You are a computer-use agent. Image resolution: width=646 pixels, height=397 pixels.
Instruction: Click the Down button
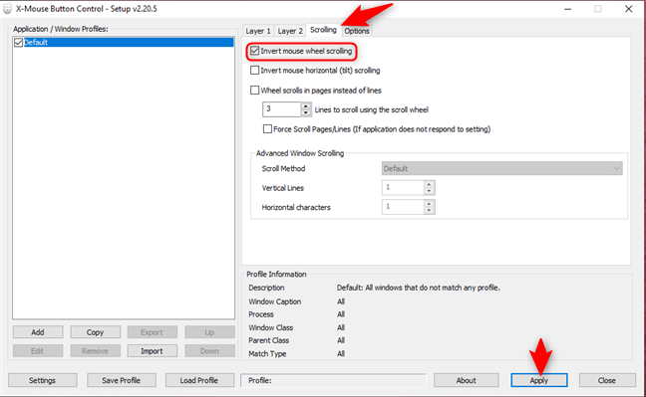(209, 351)
